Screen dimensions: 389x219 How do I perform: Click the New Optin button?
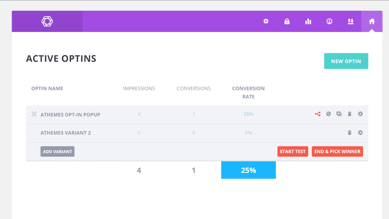click(x=346, y=61)
